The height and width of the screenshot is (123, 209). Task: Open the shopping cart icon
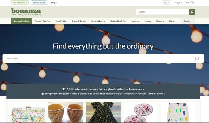(x=192, y=2)
